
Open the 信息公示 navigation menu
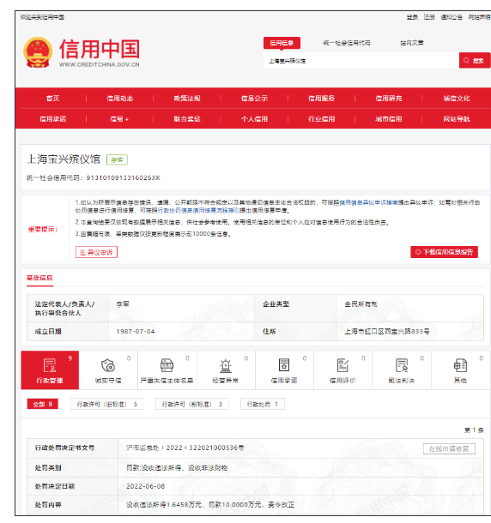coord(254,98)
